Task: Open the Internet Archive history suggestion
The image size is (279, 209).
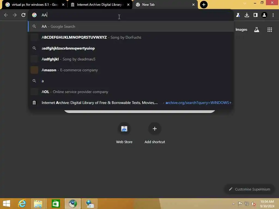Action: (131, 103)
